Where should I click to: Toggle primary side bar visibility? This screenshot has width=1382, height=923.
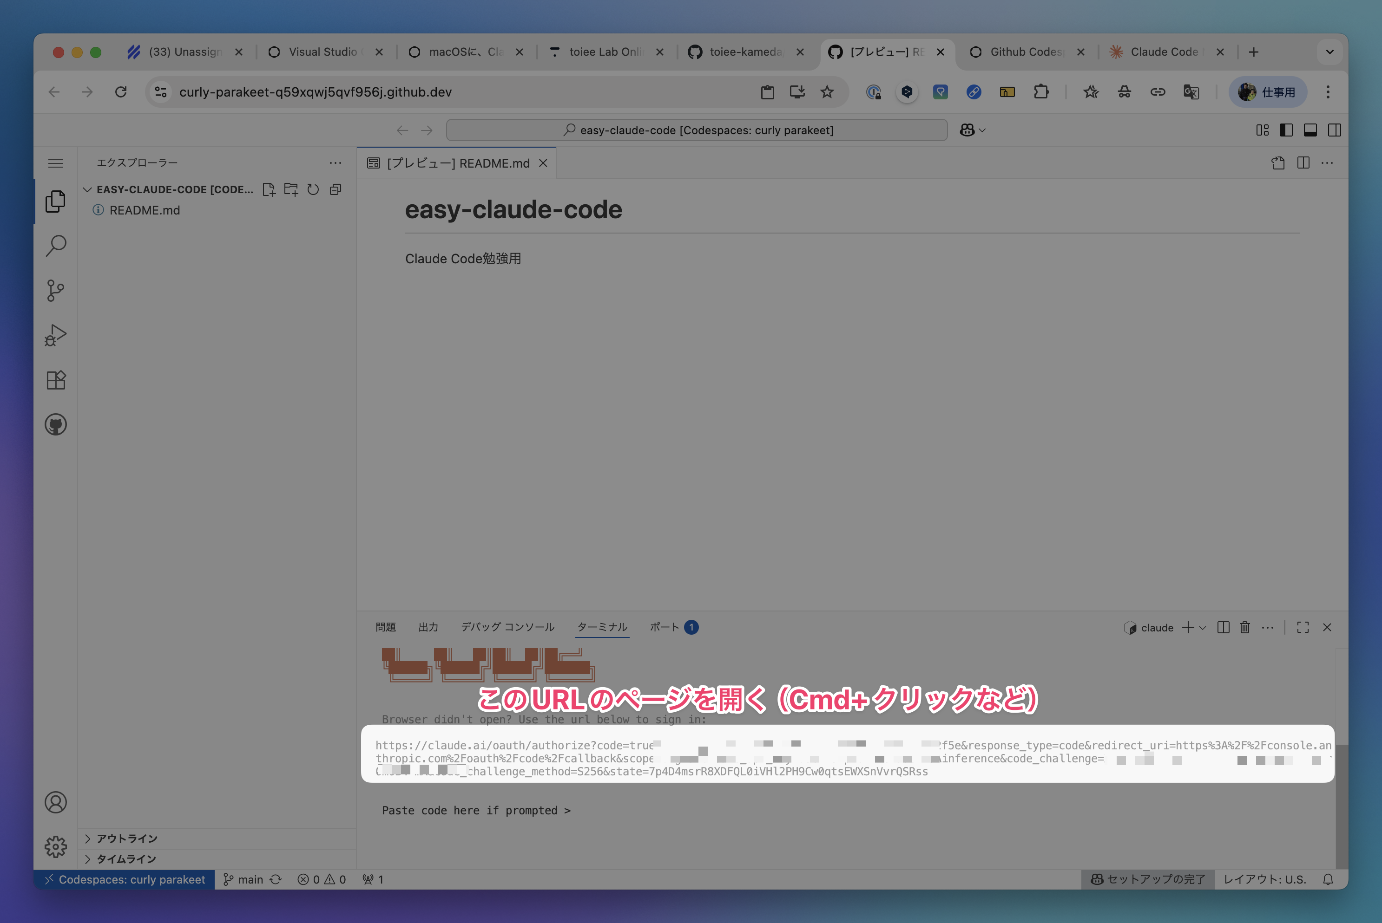(1287, 130)
